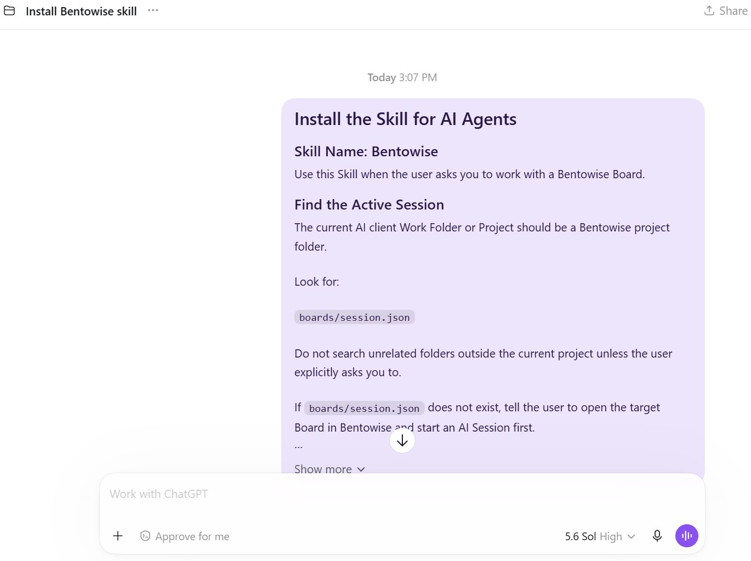Jump to latest with the down-arrow button
The width and height of the screenshot is (751, 561).
point(402,440)
